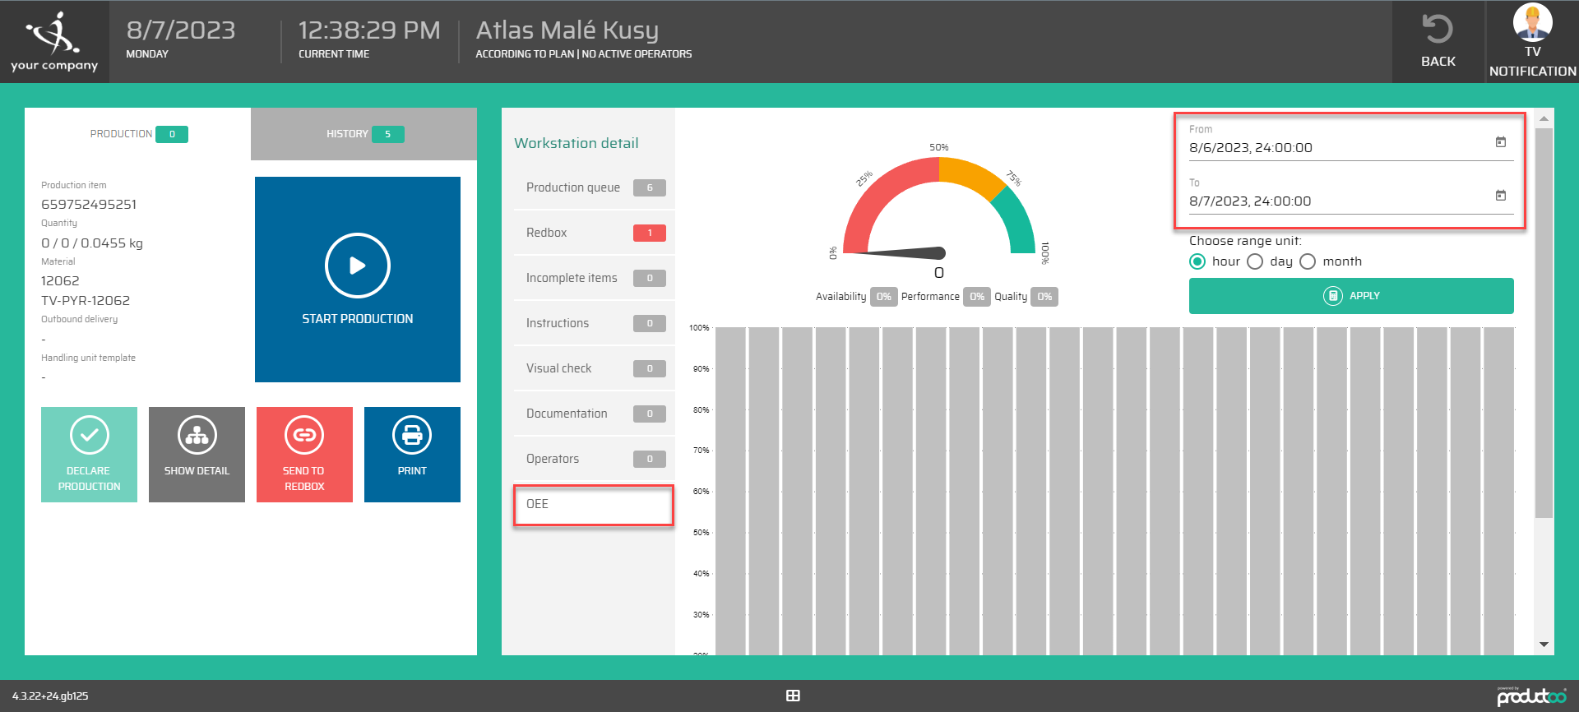Click the Print printer icon

412,435
